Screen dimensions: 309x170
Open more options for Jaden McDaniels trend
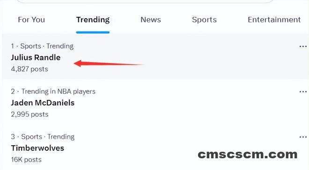click(x=303, y=92)
